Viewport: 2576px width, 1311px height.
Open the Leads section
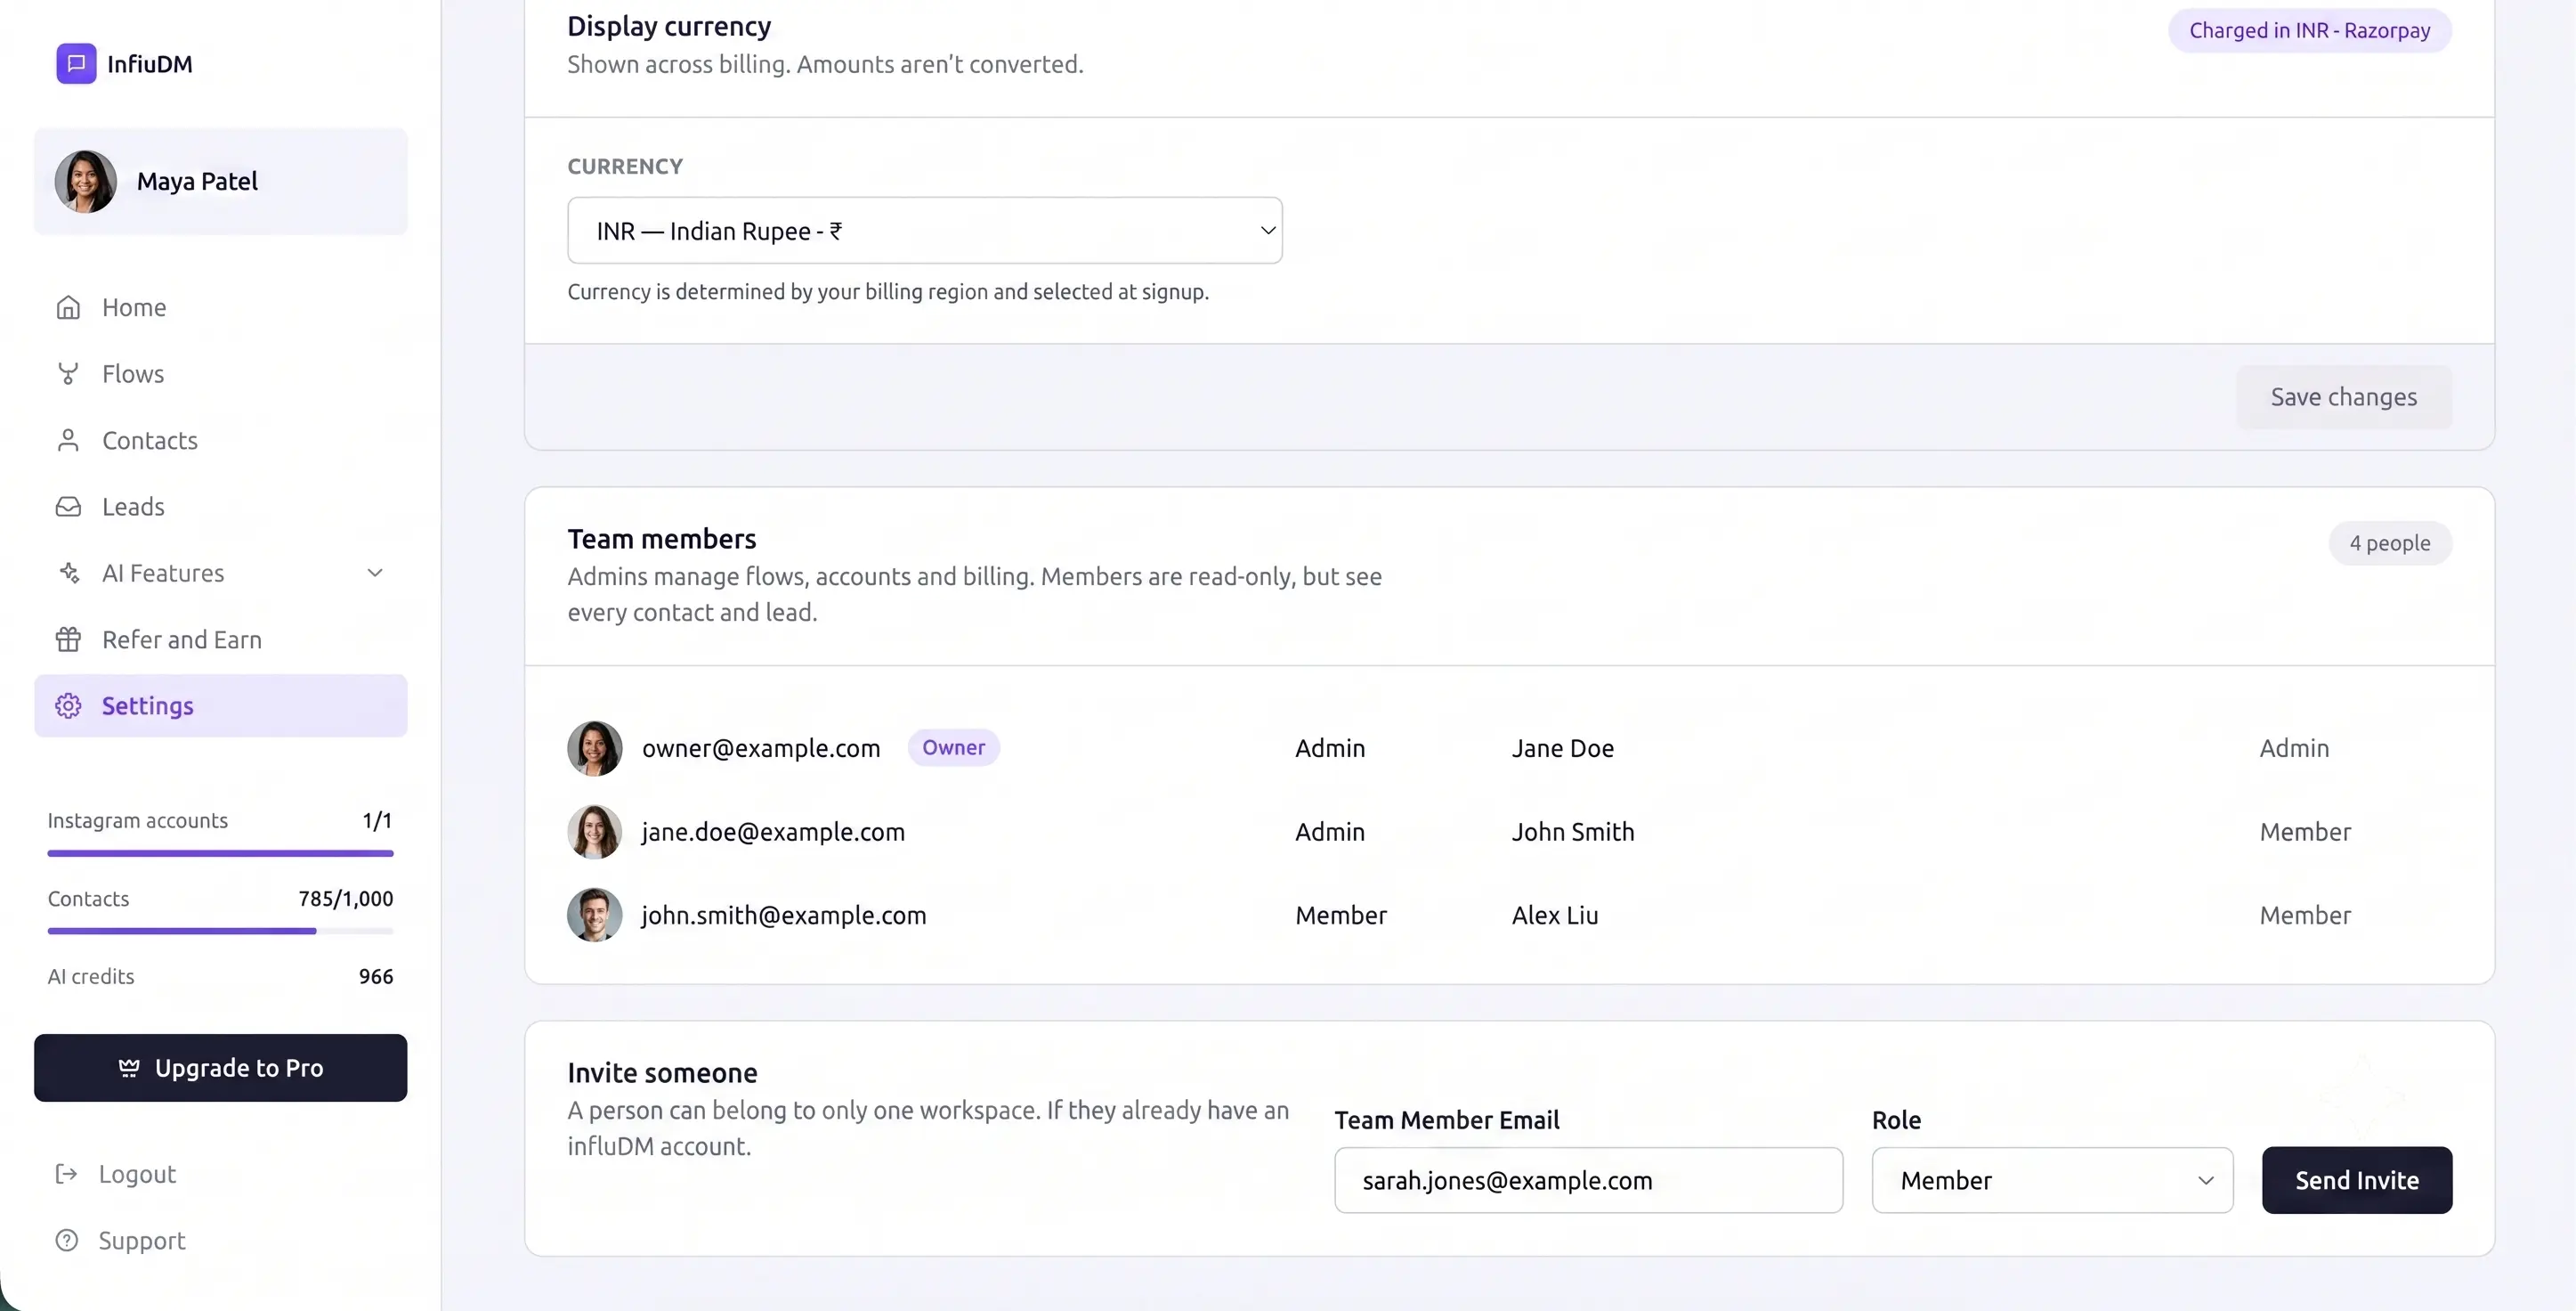pos(220,507)
